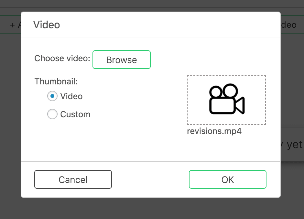This screenshot has width=304, height=219.
Task: Click the "Video" radio option label text
Action: point(71,96)
